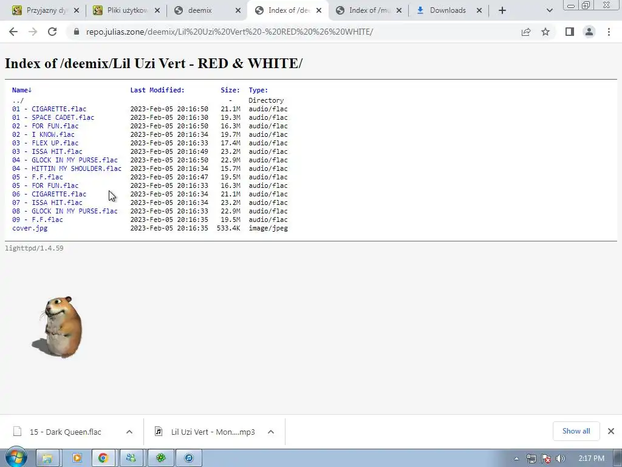The image size is (622, 467).
Task: Switch to Pliki użytkow tab
Action: [126, 10]
